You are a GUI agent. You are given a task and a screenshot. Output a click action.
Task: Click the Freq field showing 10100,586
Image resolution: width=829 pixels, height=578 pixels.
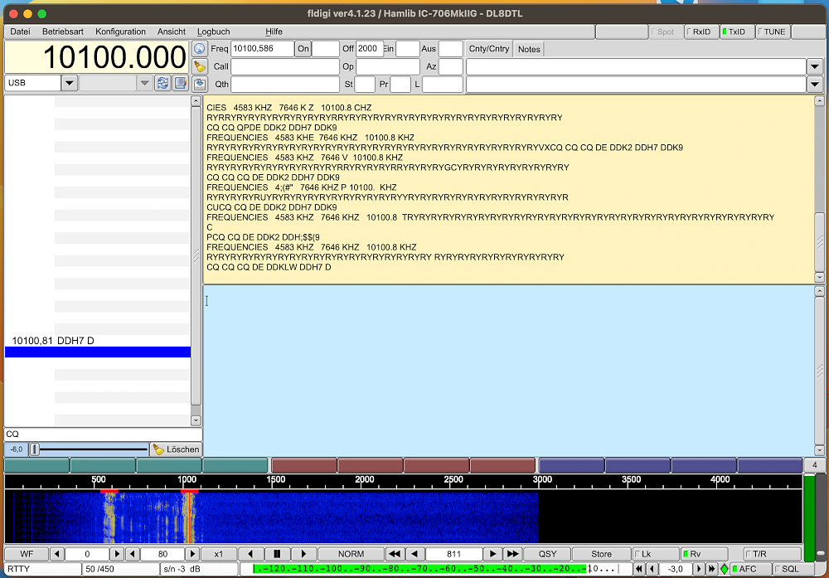click(x=262, y=49)
